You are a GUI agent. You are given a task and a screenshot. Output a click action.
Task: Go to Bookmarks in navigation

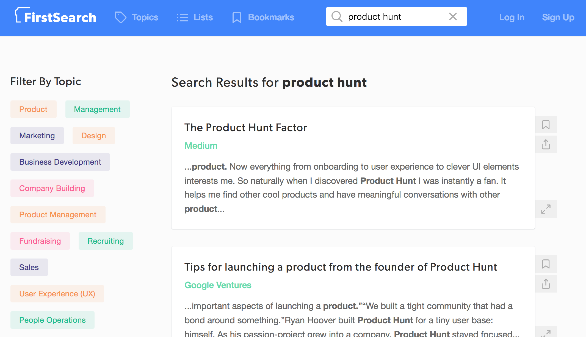263,17
